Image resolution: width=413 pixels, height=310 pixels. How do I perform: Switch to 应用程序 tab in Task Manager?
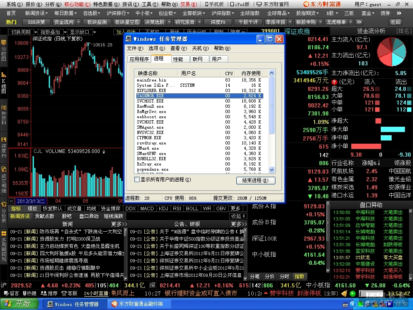tap(139, 59)
